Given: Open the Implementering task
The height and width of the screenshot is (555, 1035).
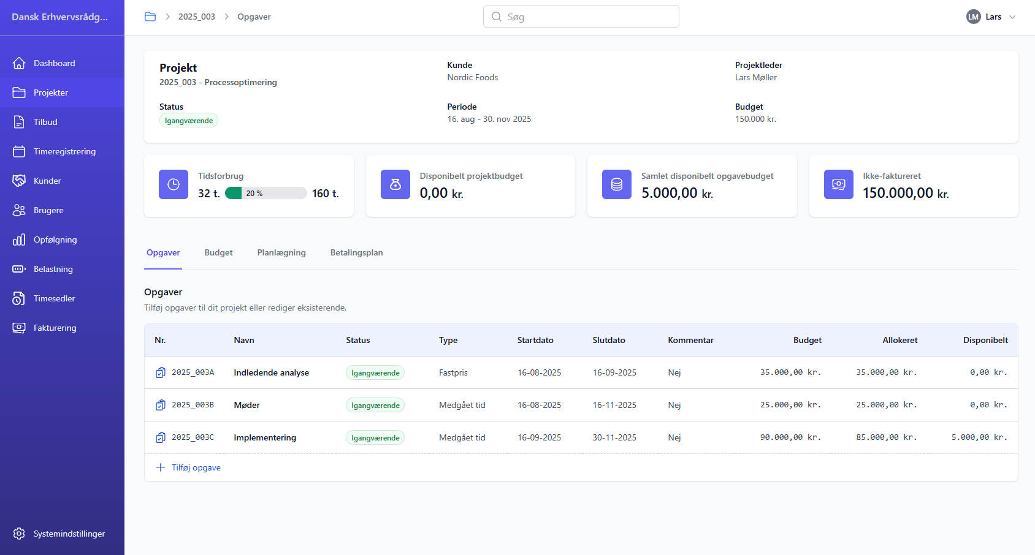Looking at the screenshot, I should (265, 437).
